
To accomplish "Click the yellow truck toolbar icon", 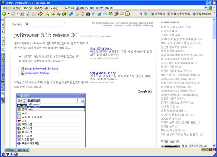I will tap(64, 14).
